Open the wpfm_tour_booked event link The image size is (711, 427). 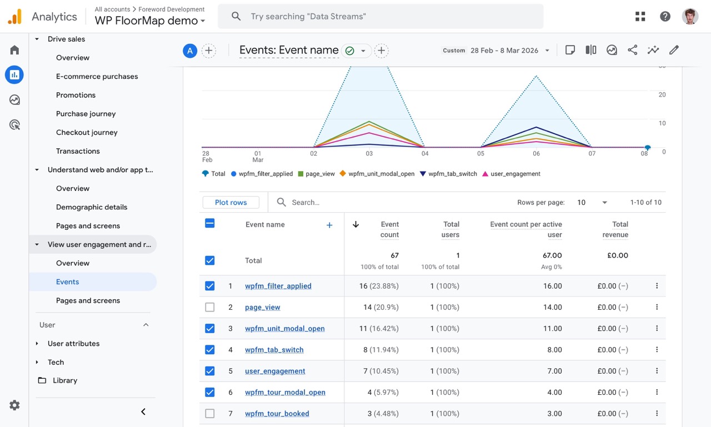[277, 414]
